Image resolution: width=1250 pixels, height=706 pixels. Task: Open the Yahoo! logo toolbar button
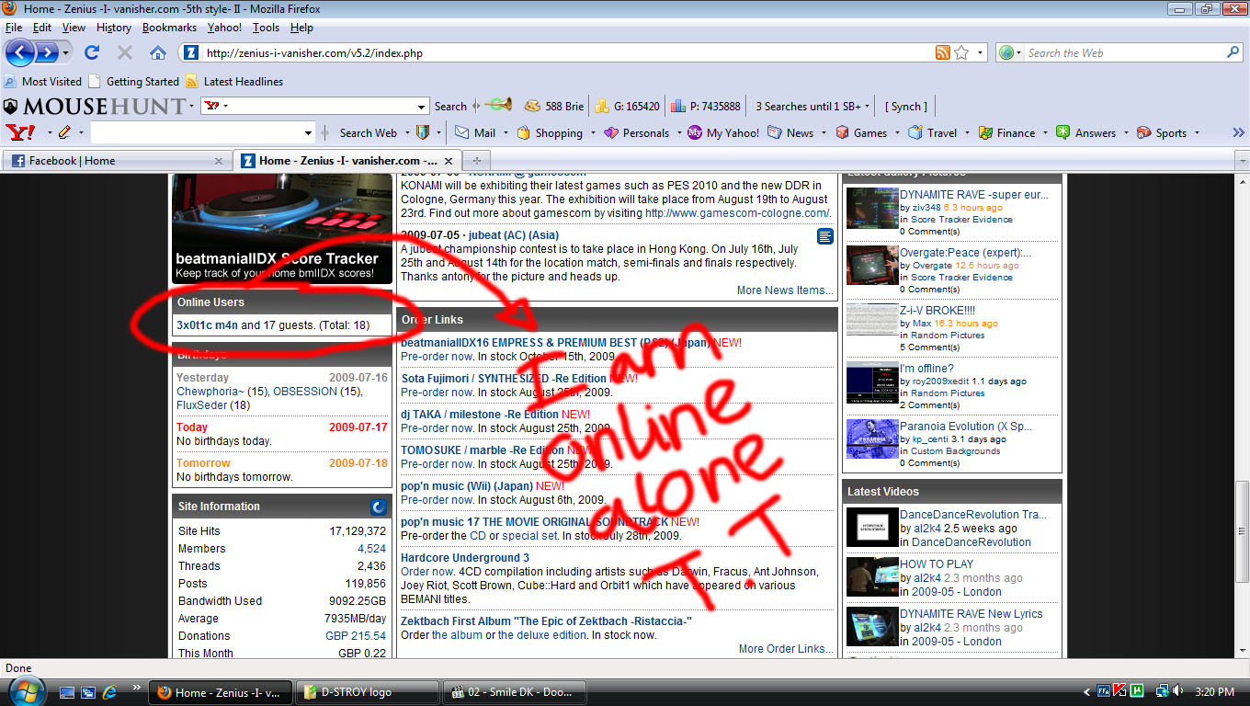21,132
